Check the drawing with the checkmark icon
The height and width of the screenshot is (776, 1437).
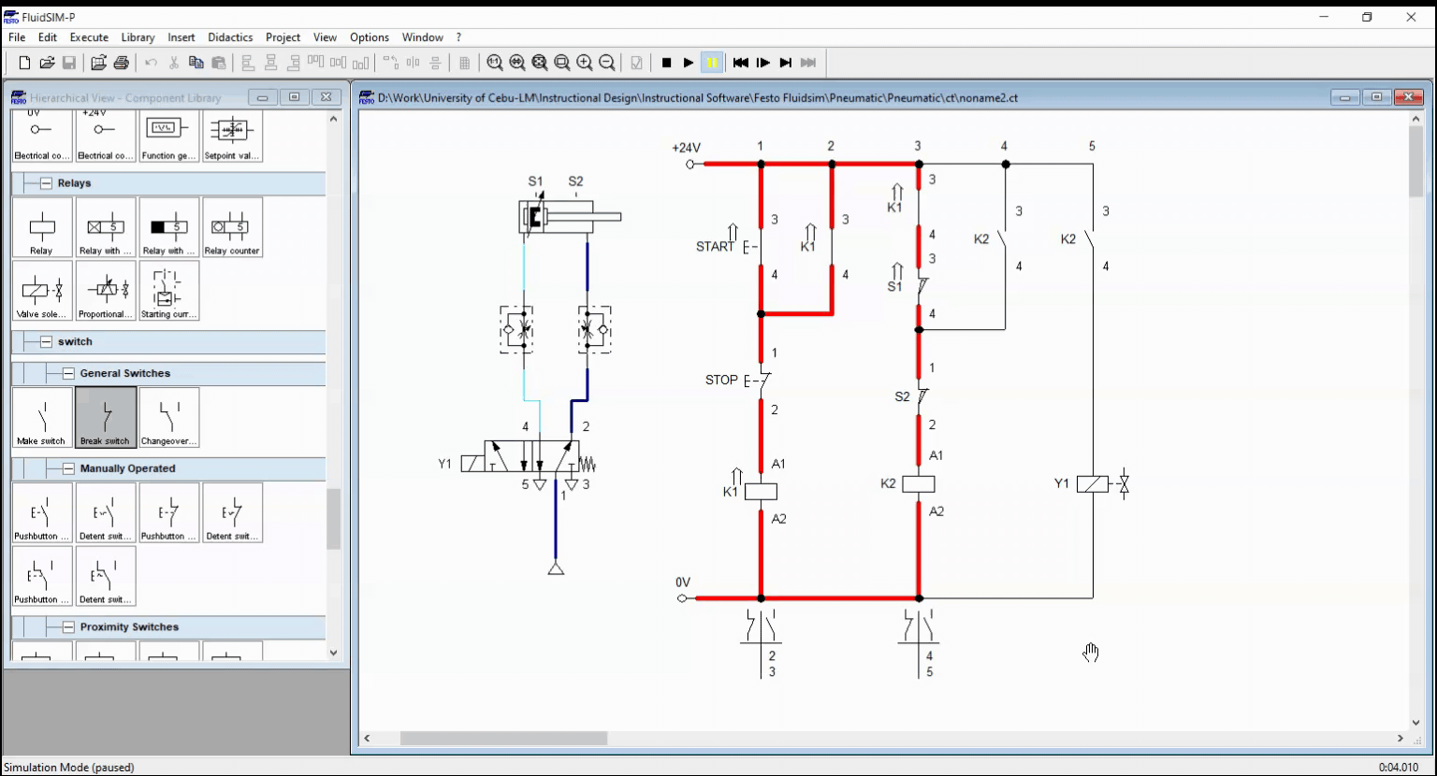click(x=637, y=63)
